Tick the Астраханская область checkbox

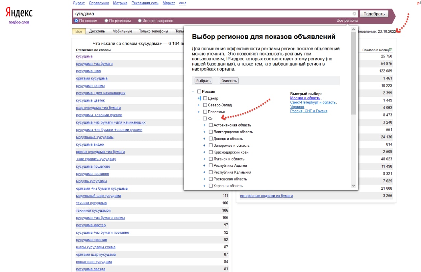coord(211,125)
